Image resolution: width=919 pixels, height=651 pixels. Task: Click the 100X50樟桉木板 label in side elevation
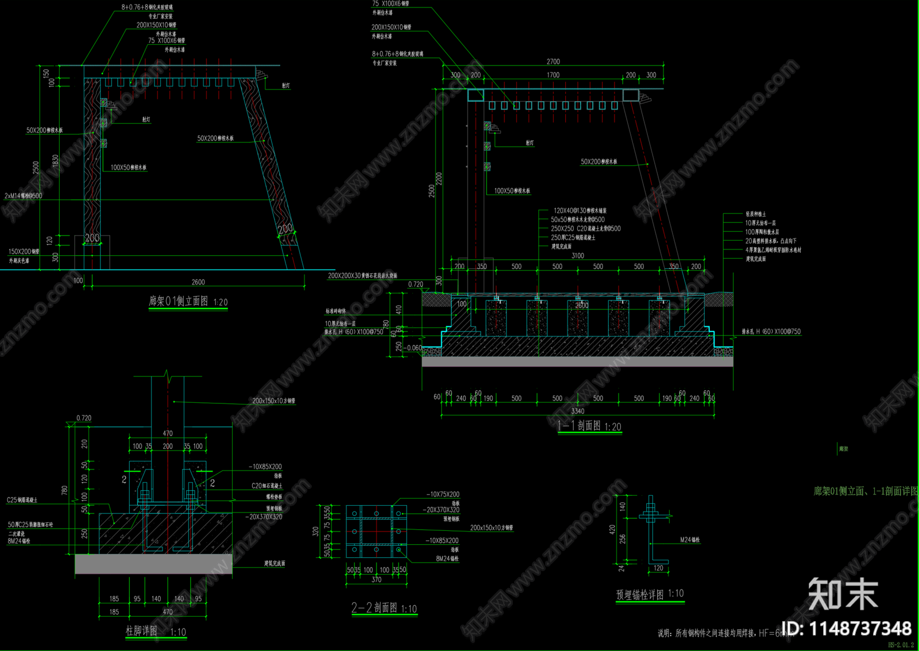129,168
